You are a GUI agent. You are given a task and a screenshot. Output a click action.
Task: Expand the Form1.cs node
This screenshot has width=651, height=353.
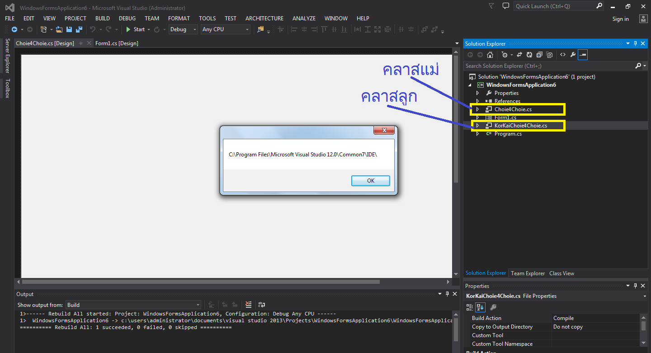477,118
